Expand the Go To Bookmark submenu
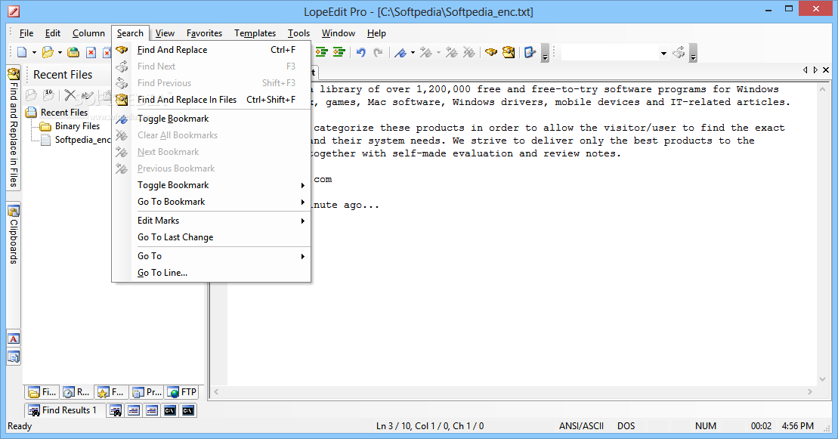This screenshot has height=439, width=838. click(212, 202)
